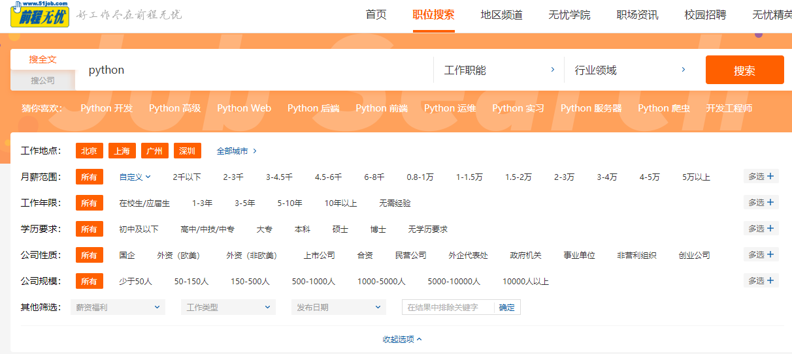Select 所有 option for 工作年限
Screen dimensions: 792x354
pyautogui.click(x=90, y=203)
